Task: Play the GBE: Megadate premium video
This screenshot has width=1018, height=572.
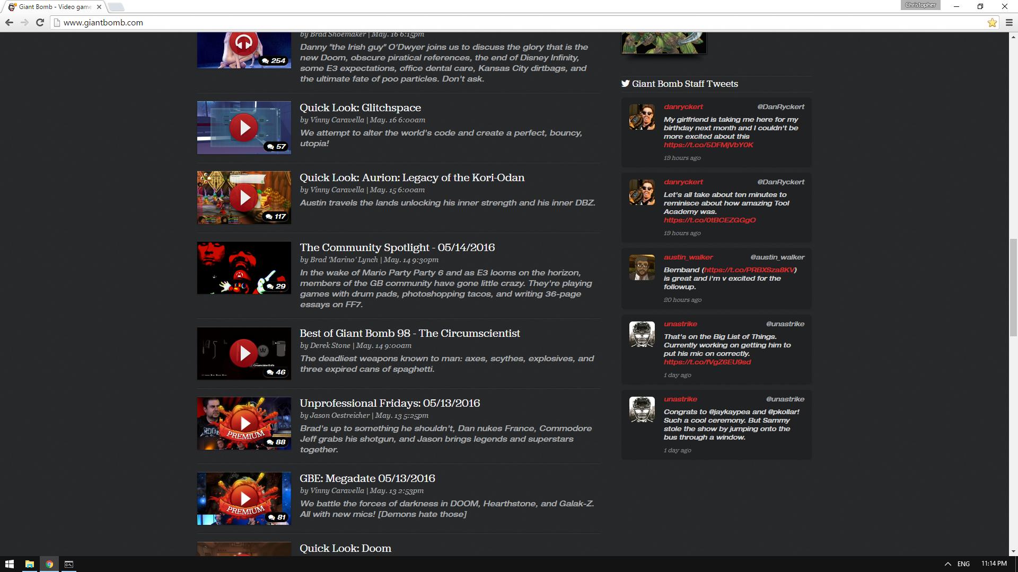Action: pyautogui.click(x=244, y=498)
